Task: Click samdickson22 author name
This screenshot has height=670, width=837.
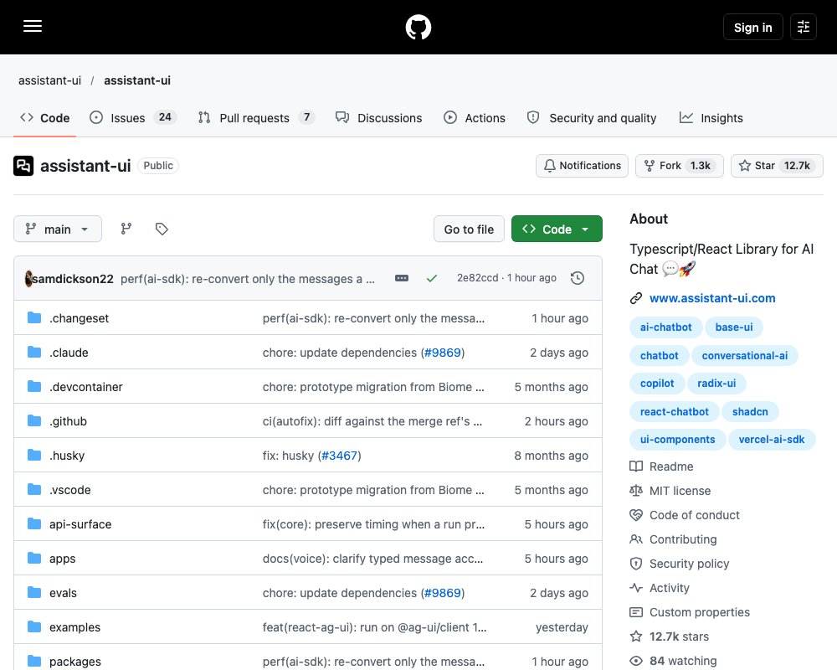Action: (x=73, y=278)
